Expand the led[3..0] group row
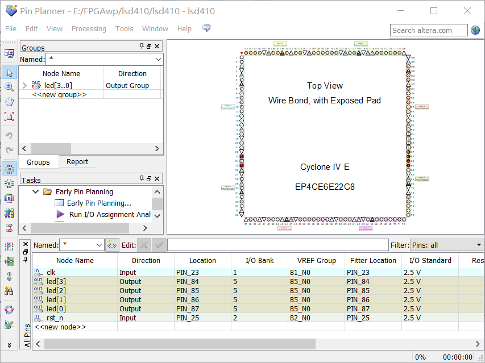This screenshot has width=485, height=363. pyautogui.click(x=24, y=85)
